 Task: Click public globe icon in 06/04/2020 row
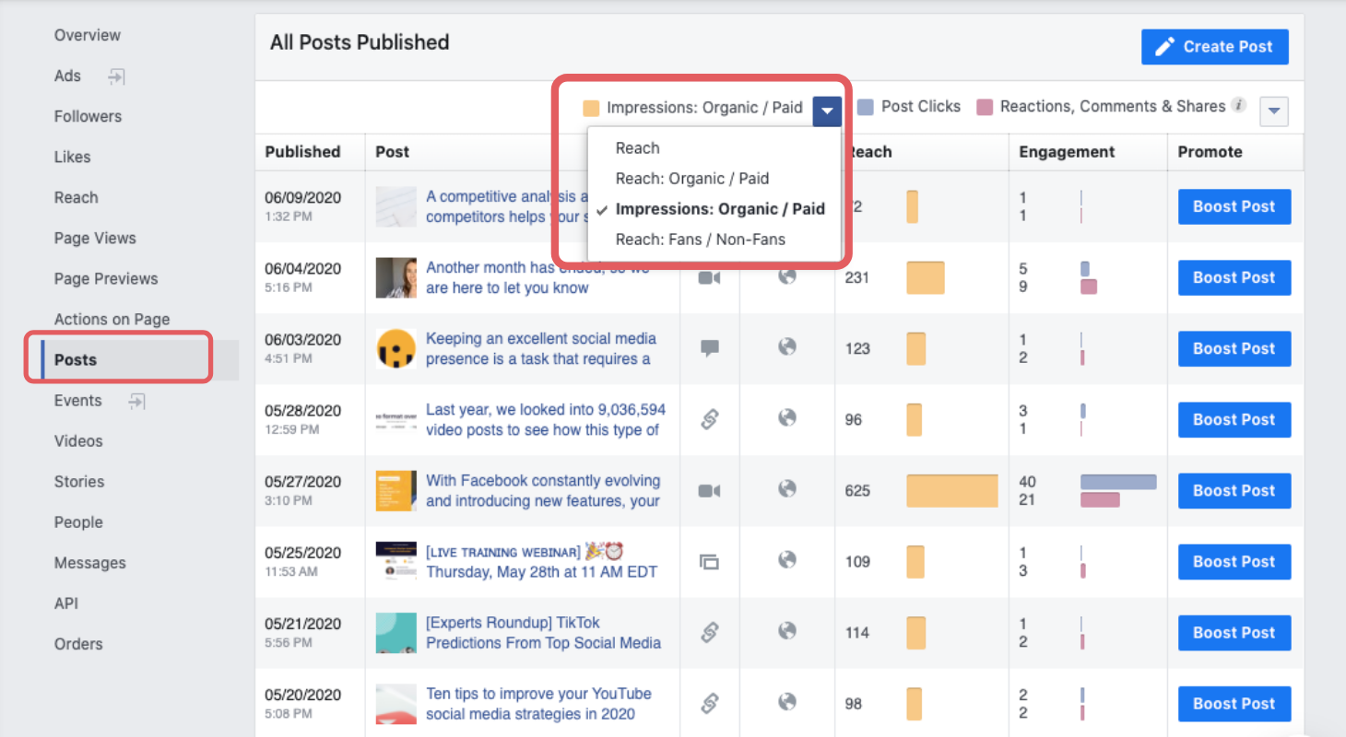(786, 276)
